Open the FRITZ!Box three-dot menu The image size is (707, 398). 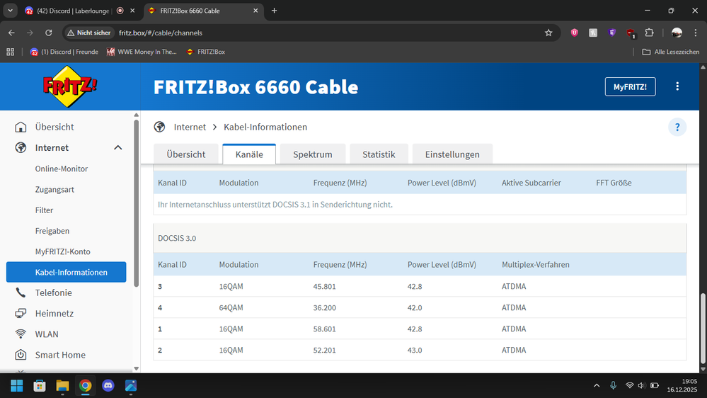click(x=677, y=86)
